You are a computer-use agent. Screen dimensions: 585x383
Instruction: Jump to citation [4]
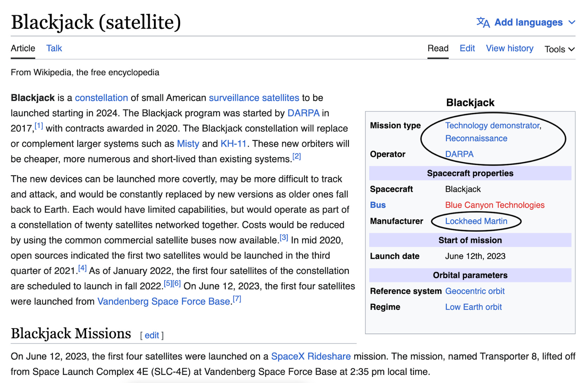[82, 268]
